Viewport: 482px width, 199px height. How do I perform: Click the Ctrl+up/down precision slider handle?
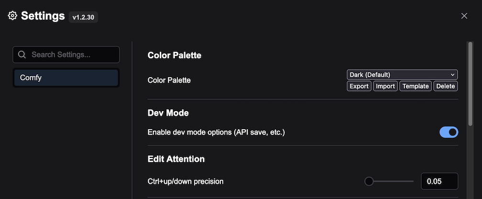[369, 181]
